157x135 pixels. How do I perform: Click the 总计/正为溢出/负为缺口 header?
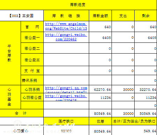tap(134, 121)
